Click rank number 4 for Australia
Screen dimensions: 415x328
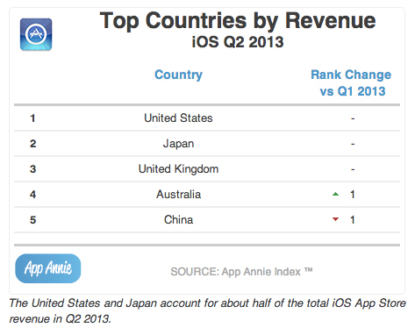tap(32, 195)
